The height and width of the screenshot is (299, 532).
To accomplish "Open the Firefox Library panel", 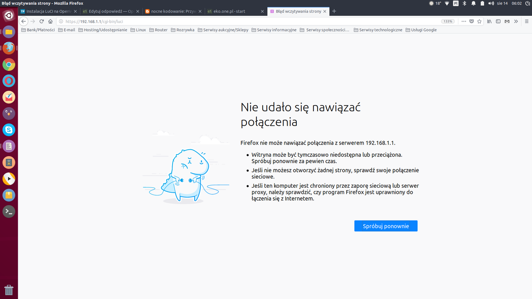I will tap(489, 21).
